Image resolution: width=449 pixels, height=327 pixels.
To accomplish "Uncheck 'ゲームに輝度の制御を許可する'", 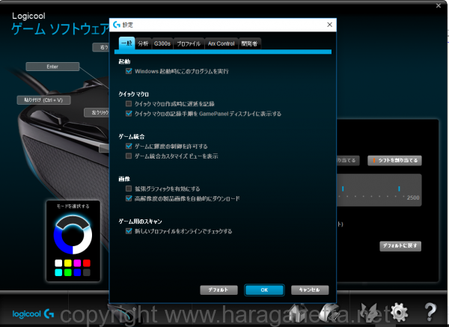I will 129,146.
